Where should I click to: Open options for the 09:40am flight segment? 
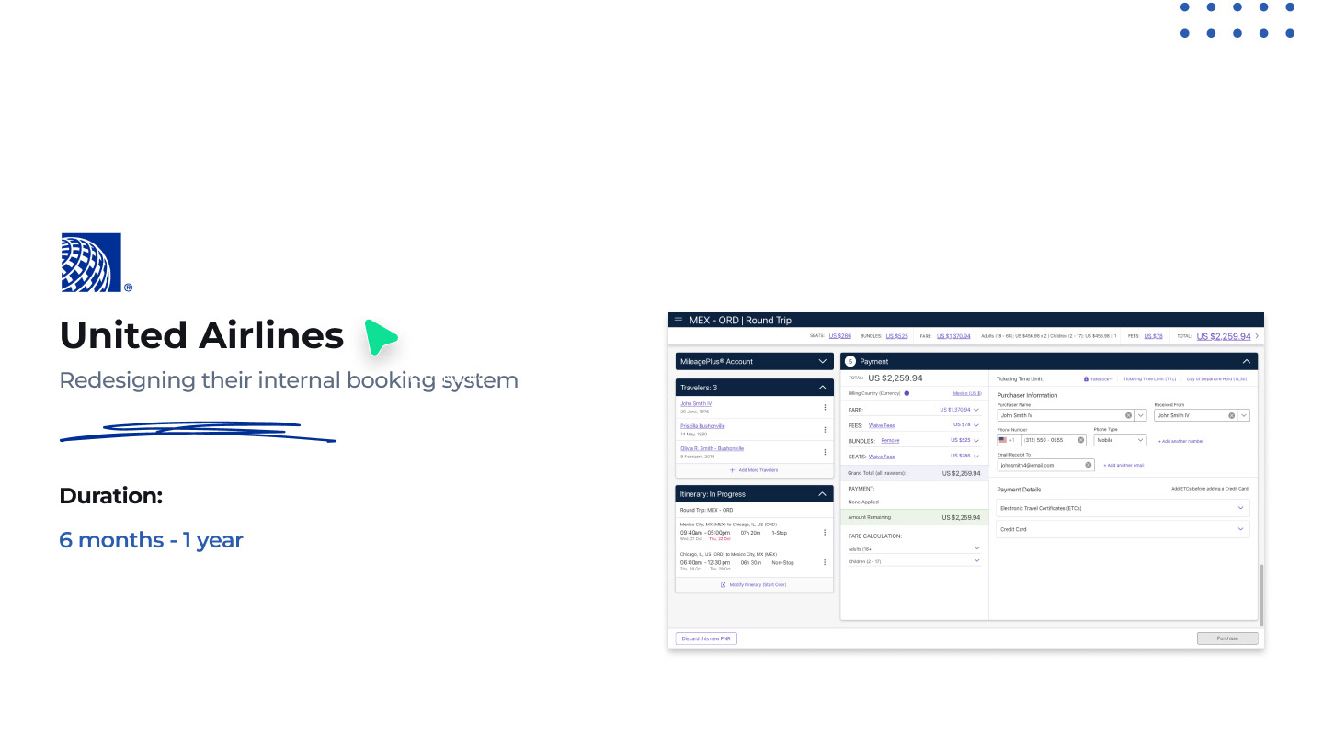pyautogui.click(x=825, y=533)
